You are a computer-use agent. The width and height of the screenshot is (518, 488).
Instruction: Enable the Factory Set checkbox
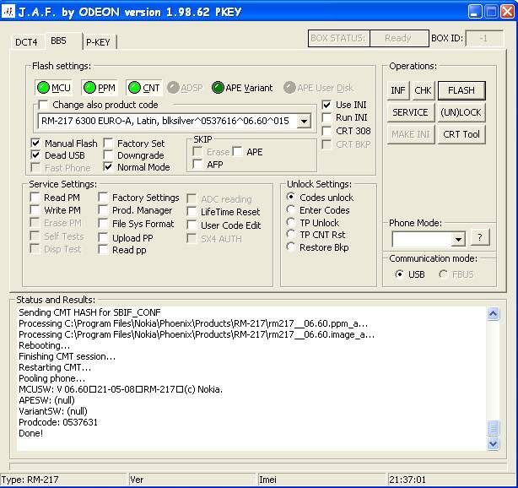pyautogui.click(x=108, y=144)
